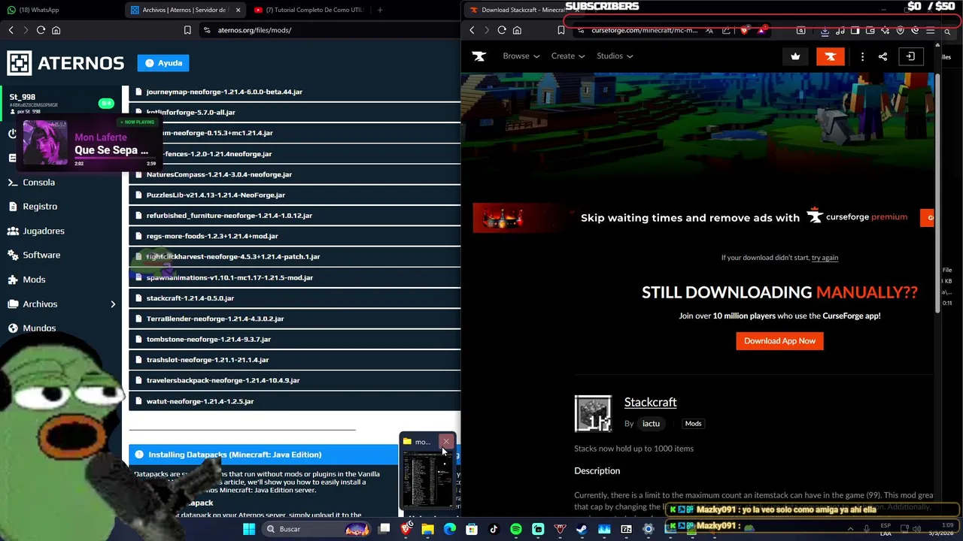Click the try again download link
Viewport: 963px width, 541px height.
tap(825, 258)
